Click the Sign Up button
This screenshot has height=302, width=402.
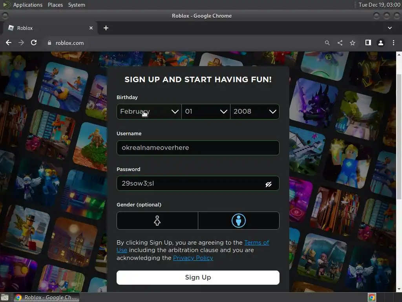(198, 277)
